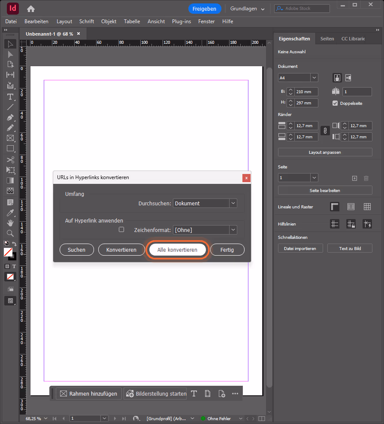Screen dimensions: 384x424
Task: Open the Durchsuchen dropdown
Action: (205, 203)
